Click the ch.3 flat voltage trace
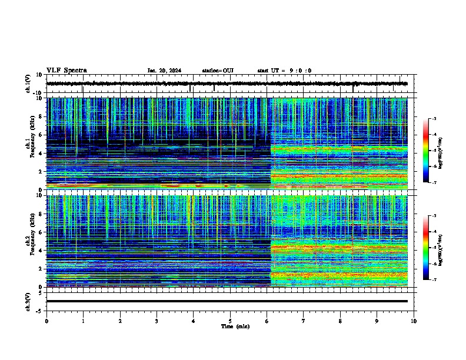 click(227, 301)
